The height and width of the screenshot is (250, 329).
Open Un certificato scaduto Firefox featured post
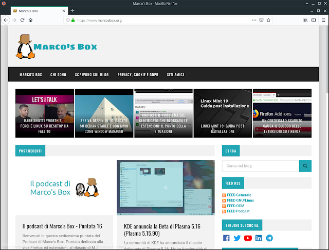click(282, 113)
